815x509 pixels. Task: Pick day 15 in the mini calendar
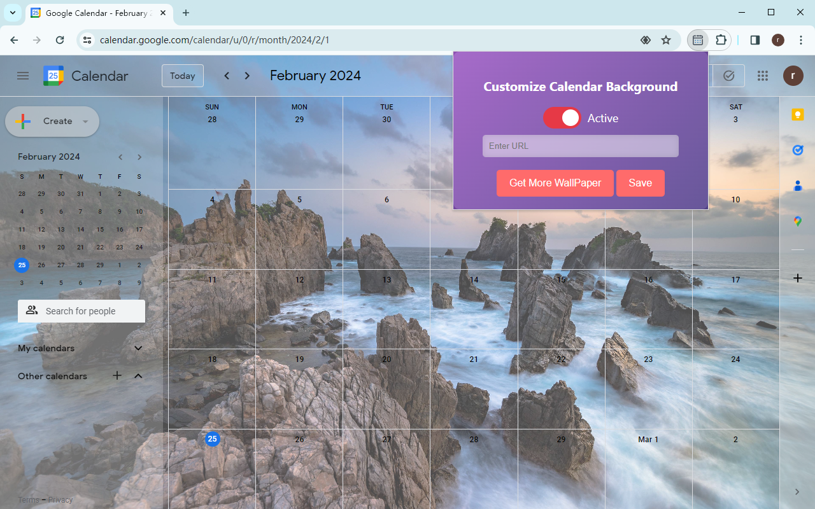click(100, 230)
